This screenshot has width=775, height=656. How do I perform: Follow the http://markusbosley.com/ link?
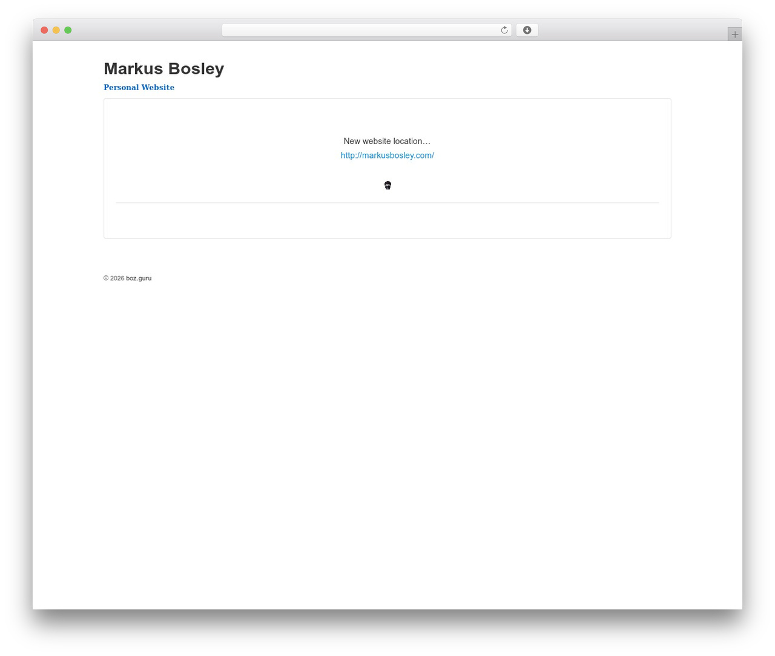pyautogui.click(x=387, y=156)
